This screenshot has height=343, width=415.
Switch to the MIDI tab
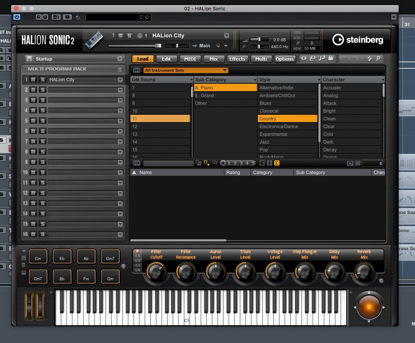(x=190, y=58)
